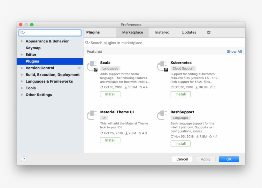Switch to the Installed tab
This screenshot has height=188, width=262.
click(162, 32)
